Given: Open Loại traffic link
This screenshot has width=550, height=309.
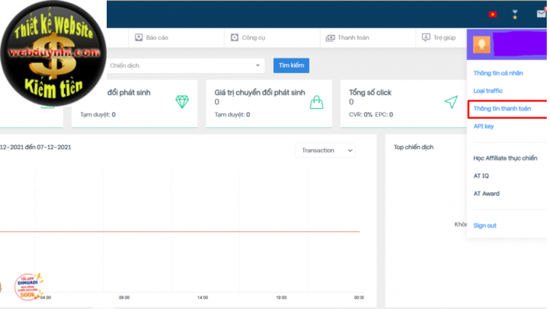Looking at the screenshot, I should click(x=488, y=91).
